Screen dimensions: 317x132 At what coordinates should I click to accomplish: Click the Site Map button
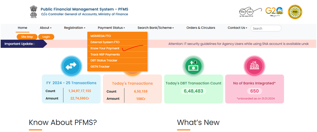pyautogui.click(x=27, y=37)
